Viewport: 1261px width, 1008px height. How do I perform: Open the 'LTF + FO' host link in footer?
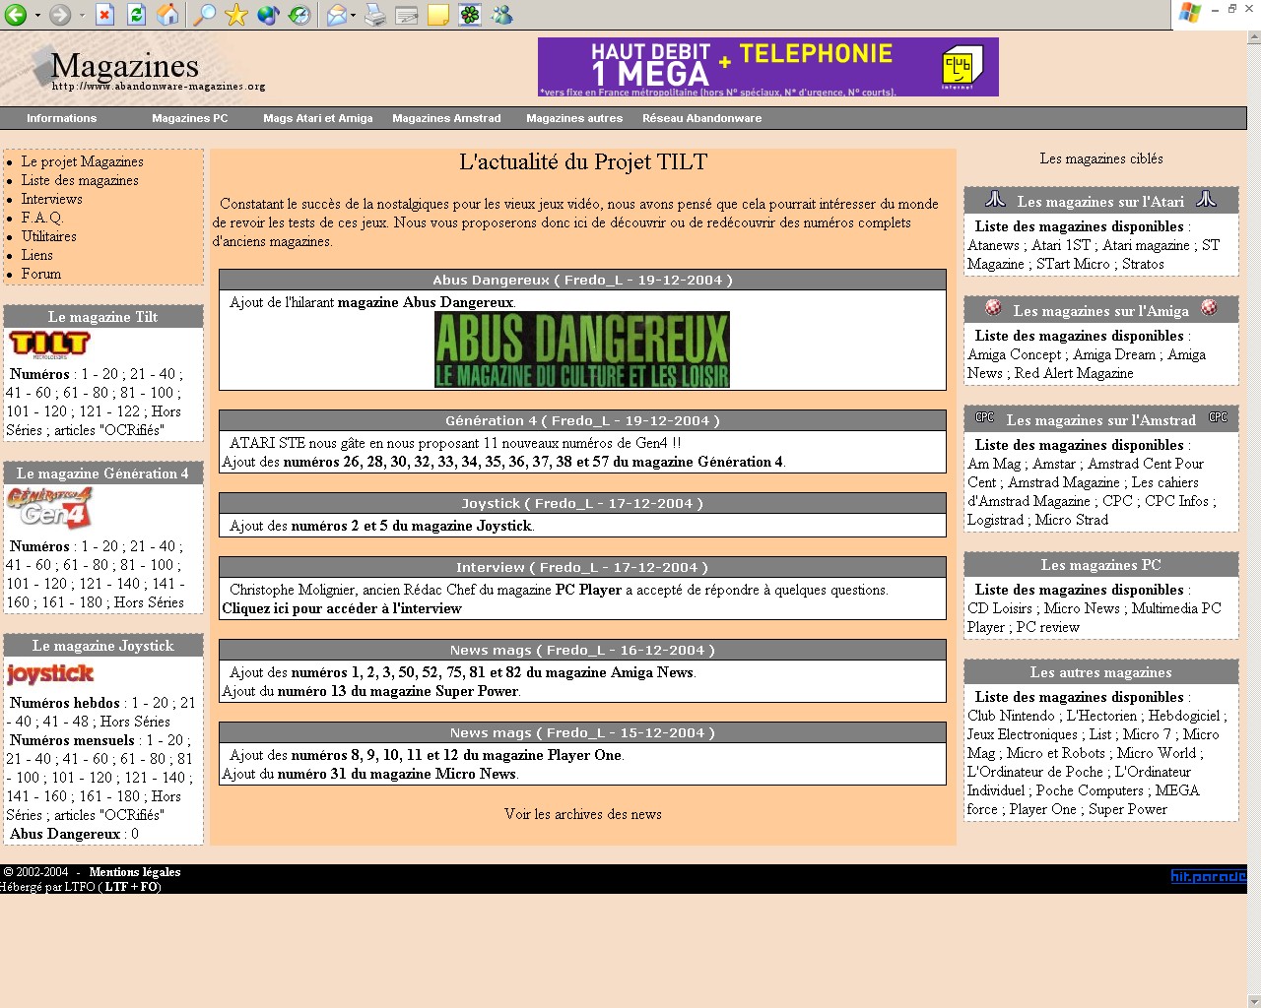[x=132, y=887]
